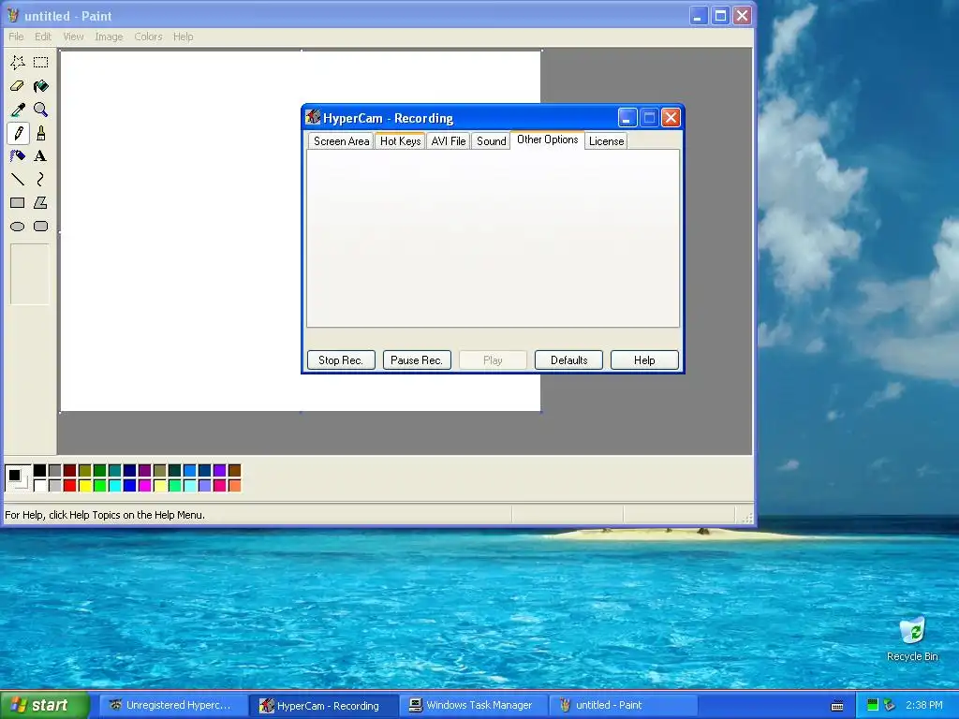Activate the Magnifier tool in Paint

click(41, 110)
